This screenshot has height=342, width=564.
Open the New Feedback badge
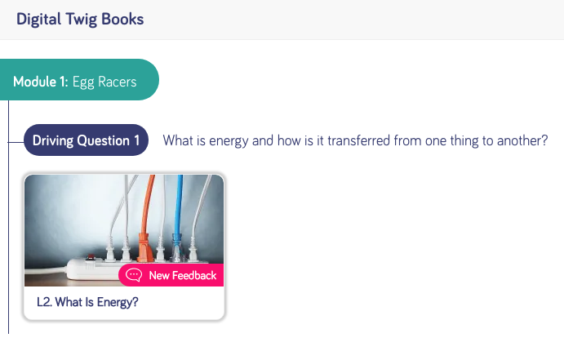point(171,275)
